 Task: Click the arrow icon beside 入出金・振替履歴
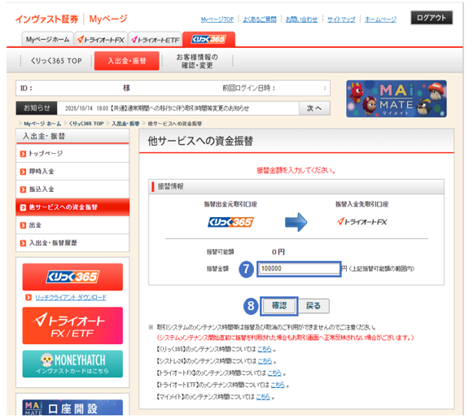(x=23, y=243)
